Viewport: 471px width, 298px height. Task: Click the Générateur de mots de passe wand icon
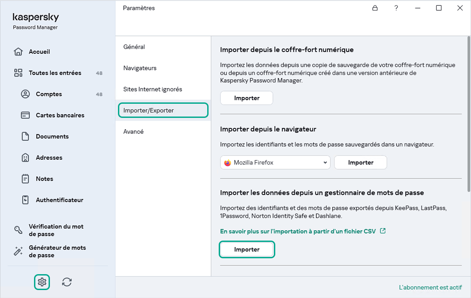(18, 251)
